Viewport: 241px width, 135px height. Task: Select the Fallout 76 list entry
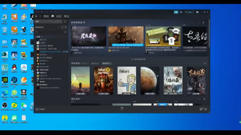click(43, 76)
